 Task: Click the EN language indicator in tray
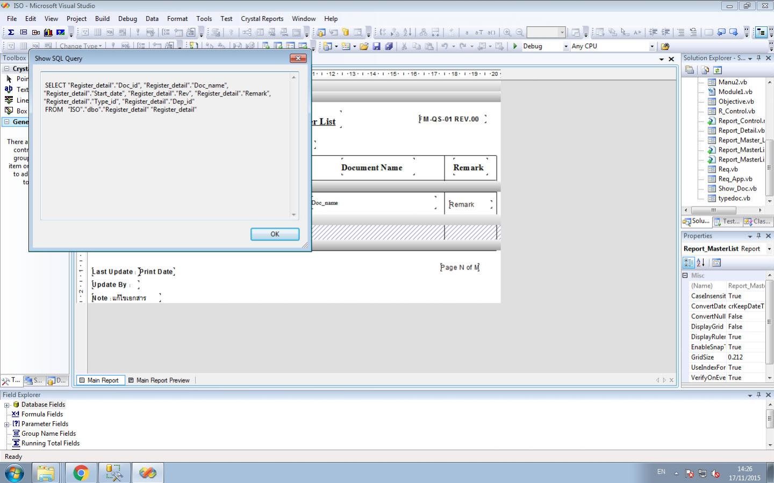coord(661,472)
